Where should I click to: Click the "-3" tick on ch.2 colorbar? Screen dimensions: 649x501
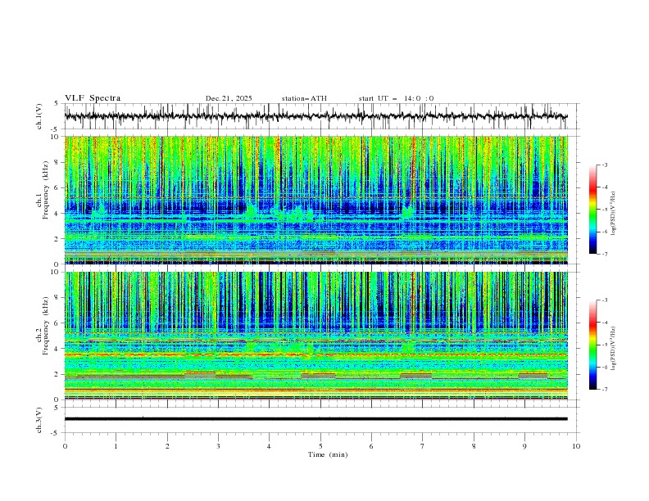coord(605,300)
